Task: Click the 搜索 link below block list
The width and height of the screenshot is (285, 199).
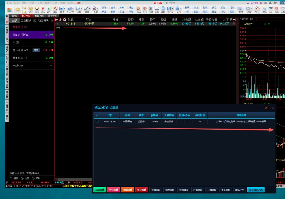Action: [14, 178]
